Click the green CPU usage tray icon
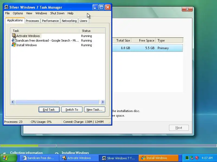The width and height of the screenshot is (217, 162). pos(187,158)
